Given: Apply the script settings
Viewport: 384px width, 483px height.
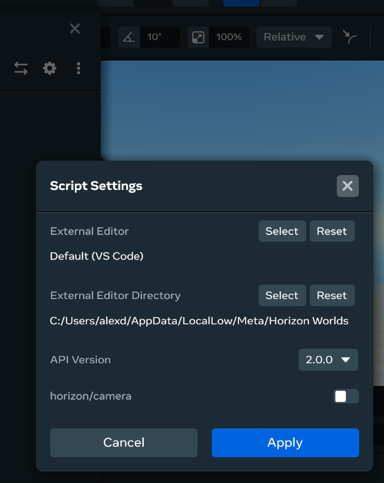Looking at the screenshot, I should pyautogui.click(x=285, y=443).
